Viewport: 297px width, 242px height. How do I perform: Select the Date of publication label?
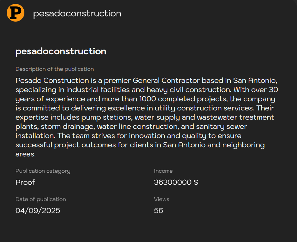(41, 199)
